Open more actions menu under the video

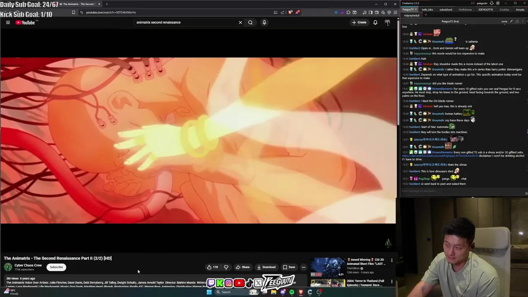coord(304,267)
